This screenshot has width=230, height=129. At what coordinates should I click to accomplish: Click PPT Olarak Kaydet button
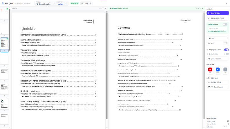218,87
